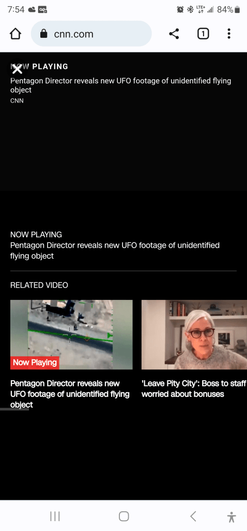The width and height of the screenshot is (247, 531).
Task: Open the Android recent apps button
Action: [x=55, y=516]
